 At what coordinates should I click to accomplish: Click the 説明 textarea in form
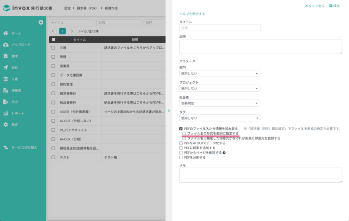tap(260, 47)
